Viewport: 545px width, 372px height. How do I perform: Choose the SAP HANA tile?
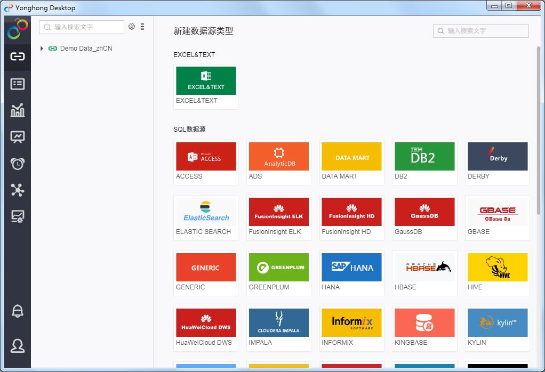point(352,273)
